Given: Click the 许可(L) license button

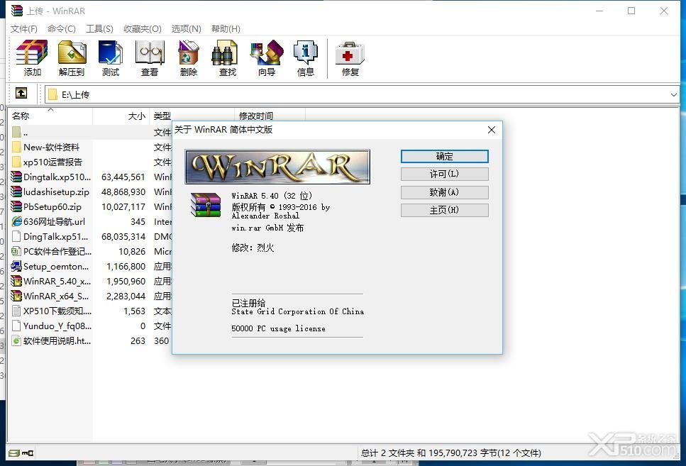Looking at the screenshot, I should [445, 174].
